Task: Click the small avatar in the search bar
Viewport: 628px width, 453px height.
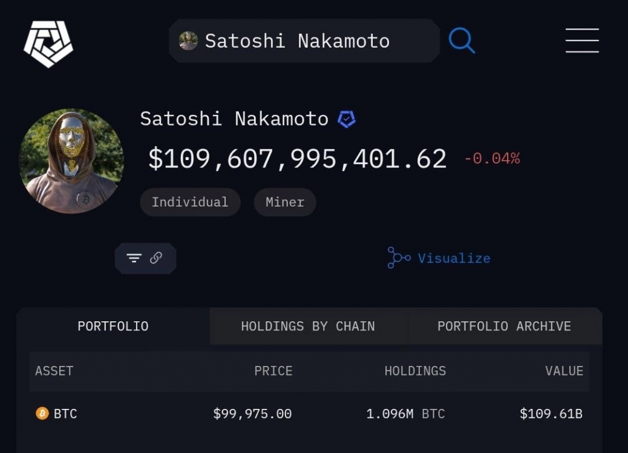Action: pos(188,41)
